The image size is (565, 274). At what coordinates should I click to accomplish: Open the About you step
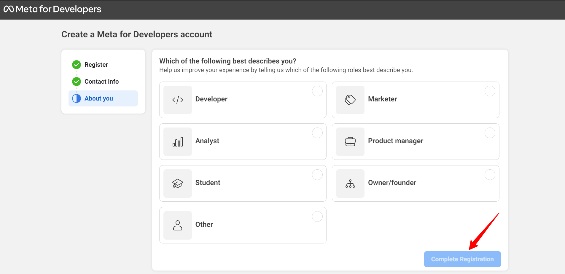pyautogui.click(x=103, y=98)
